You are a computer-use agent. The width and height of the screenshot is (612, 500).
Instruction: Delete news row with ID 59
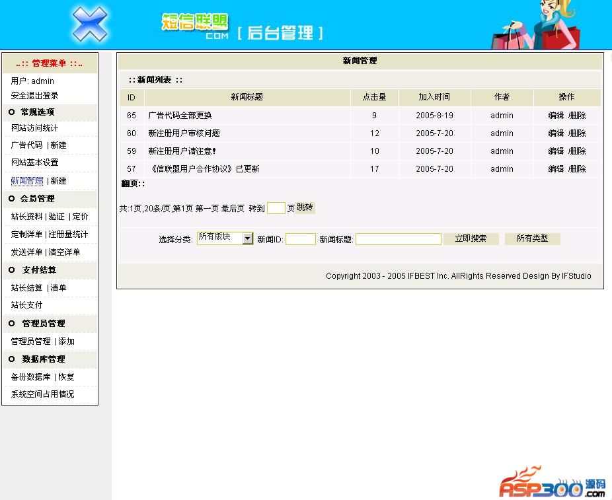(x=577, y=151)
